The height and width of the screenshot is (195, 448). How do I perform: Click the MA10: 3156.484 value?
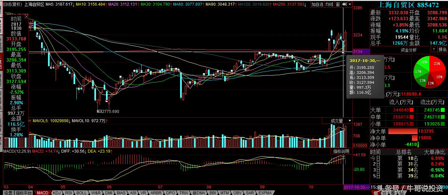coord(90,4)
